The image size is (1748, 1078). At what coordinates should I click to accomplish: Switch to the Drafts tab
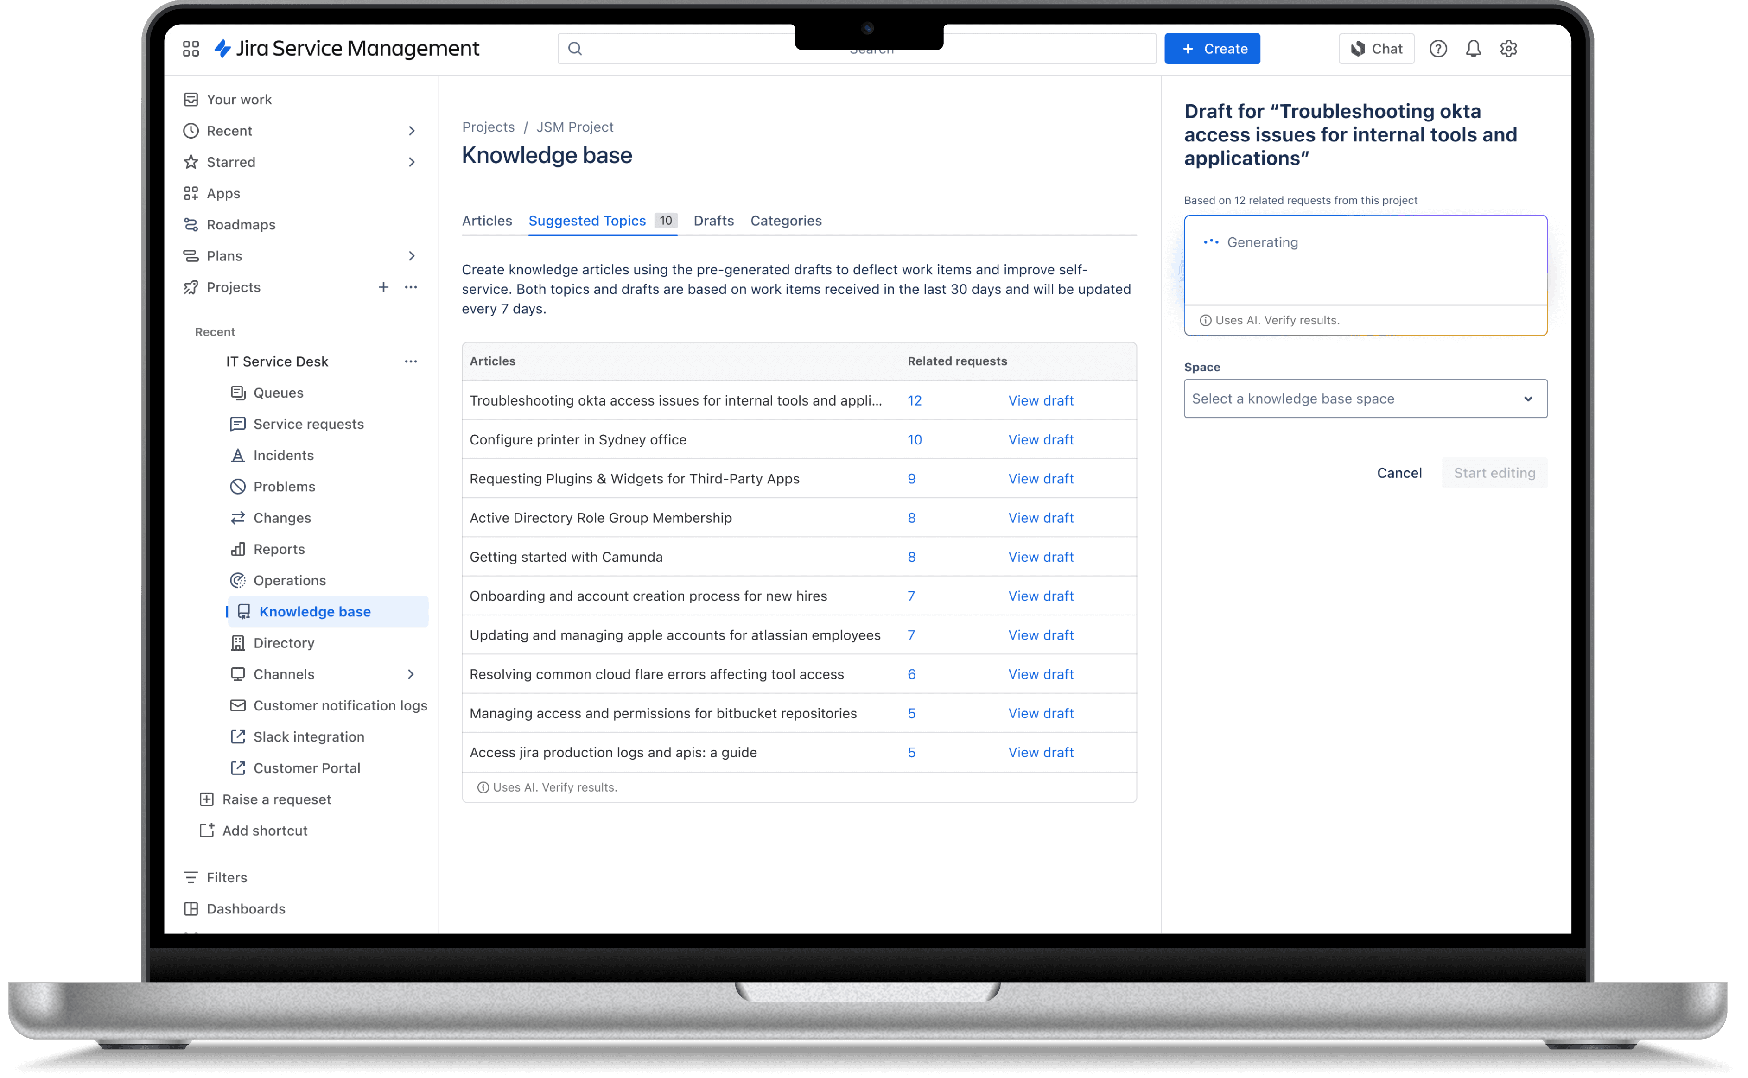[713, 221]
